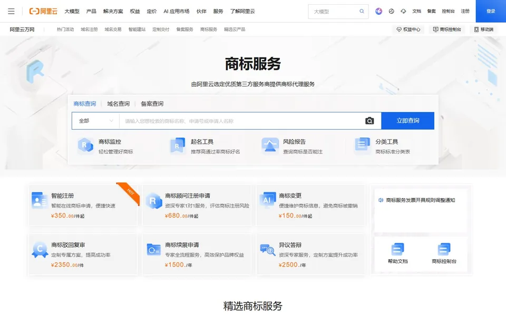Click the 异议答辩 chat-search icon
This screenshot has height=316, width=506.
click(268, 250)
